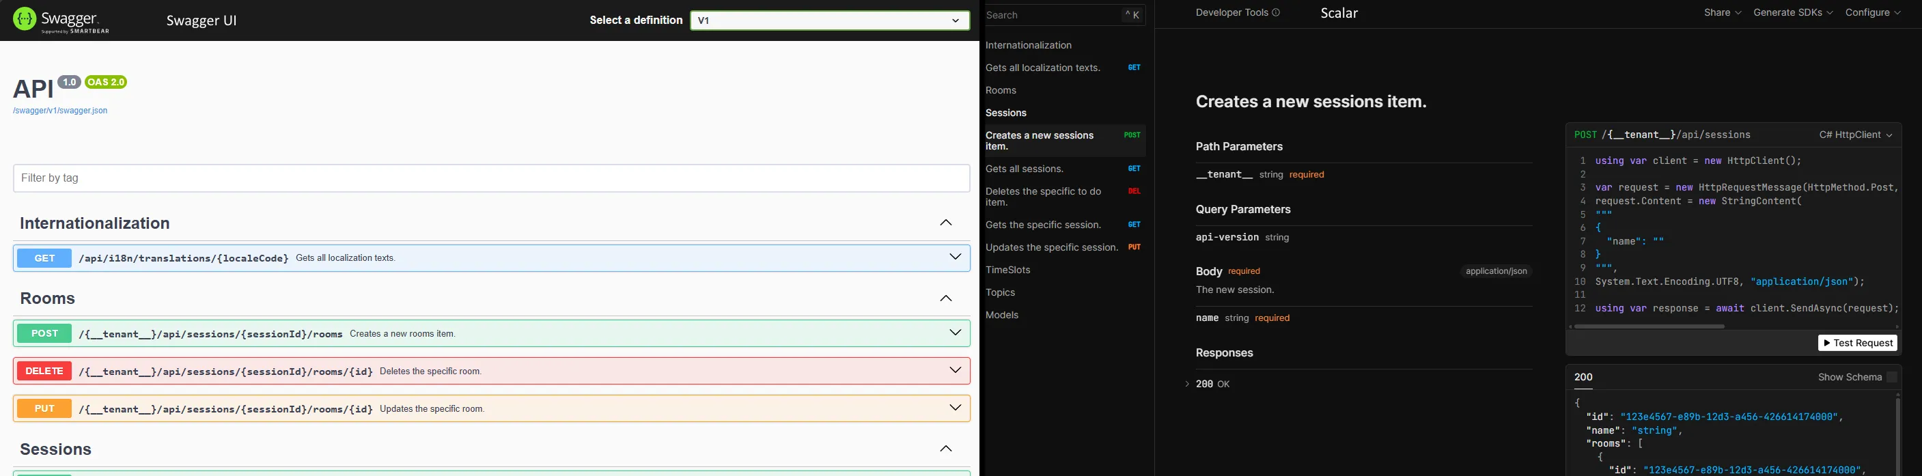Open the Share menu
Image resolution: width=1922 pixels, height=476 pixels.
(x=1722, y=13)
